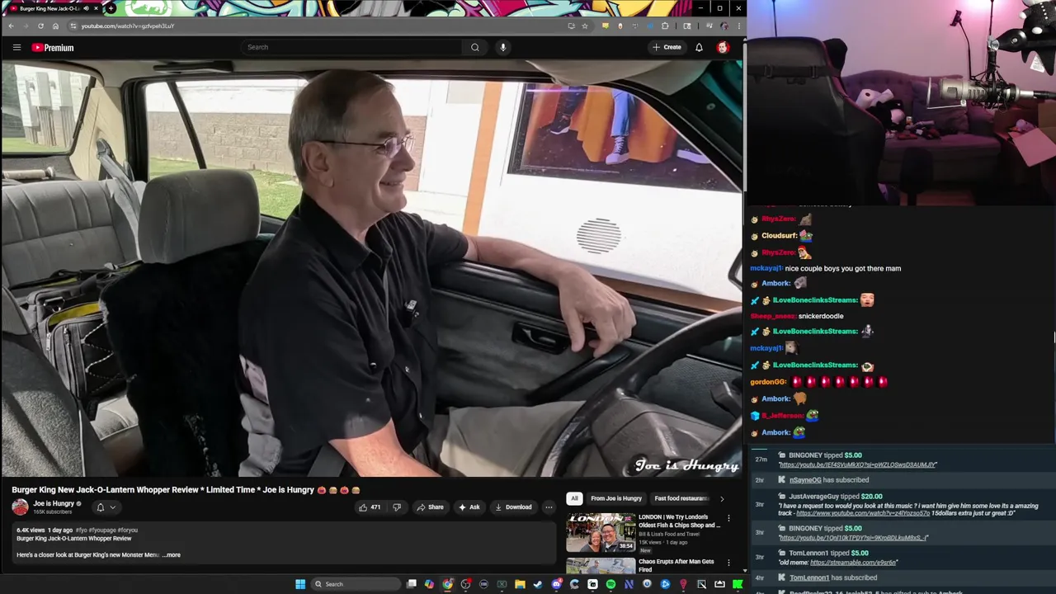Viewport: 1056px width, 594px height.
Task: Click on the video player
Action: (x=371, y=268)
